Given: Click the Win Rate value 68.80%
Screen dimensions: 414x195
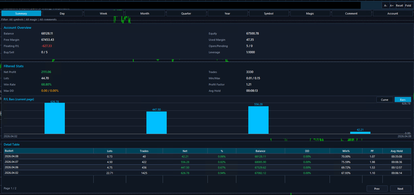Looking at the screenshot, I should (46, 84).
